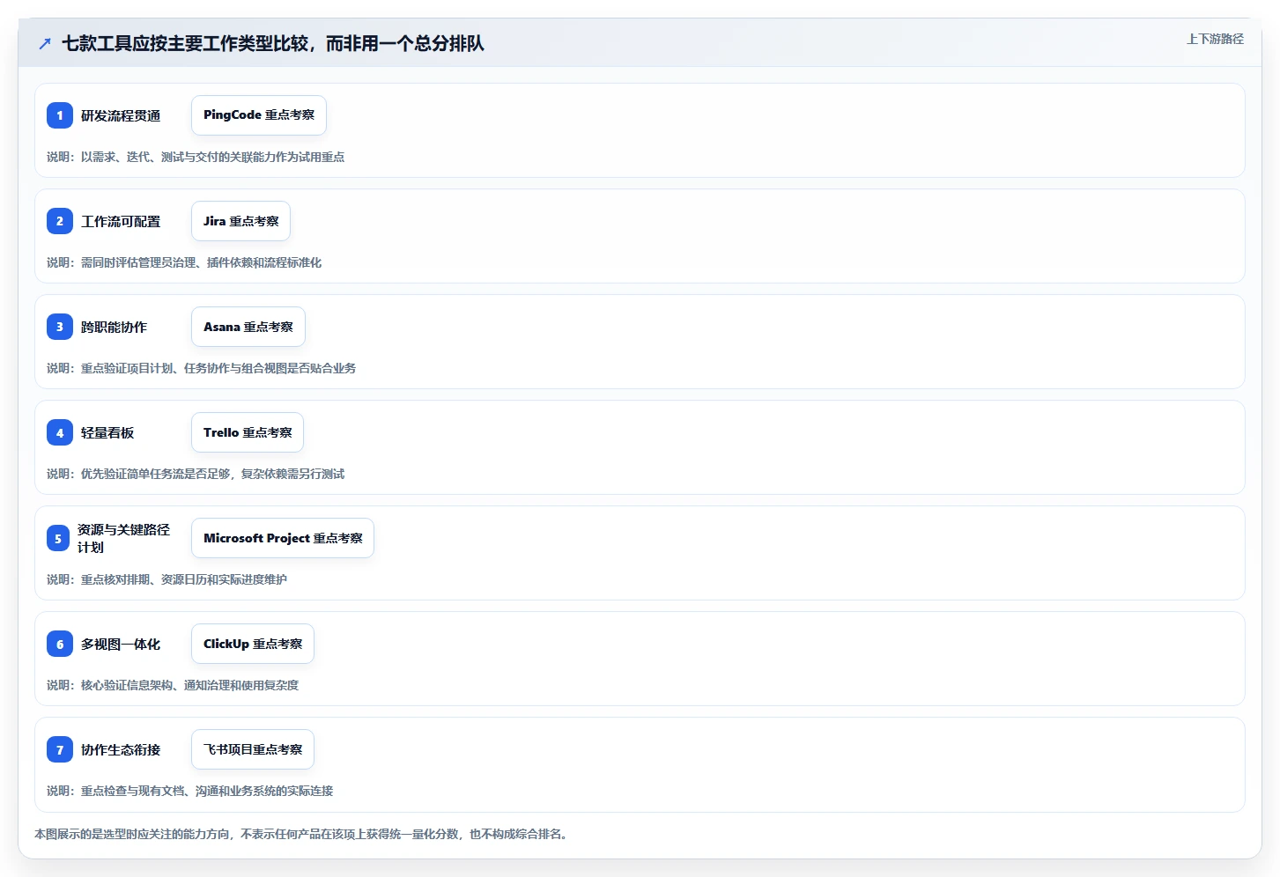Select the 资源与关键路径计划 label
Image resolution: width=1280 pixels, height=877 pixels.
click(x=123, y=538)
